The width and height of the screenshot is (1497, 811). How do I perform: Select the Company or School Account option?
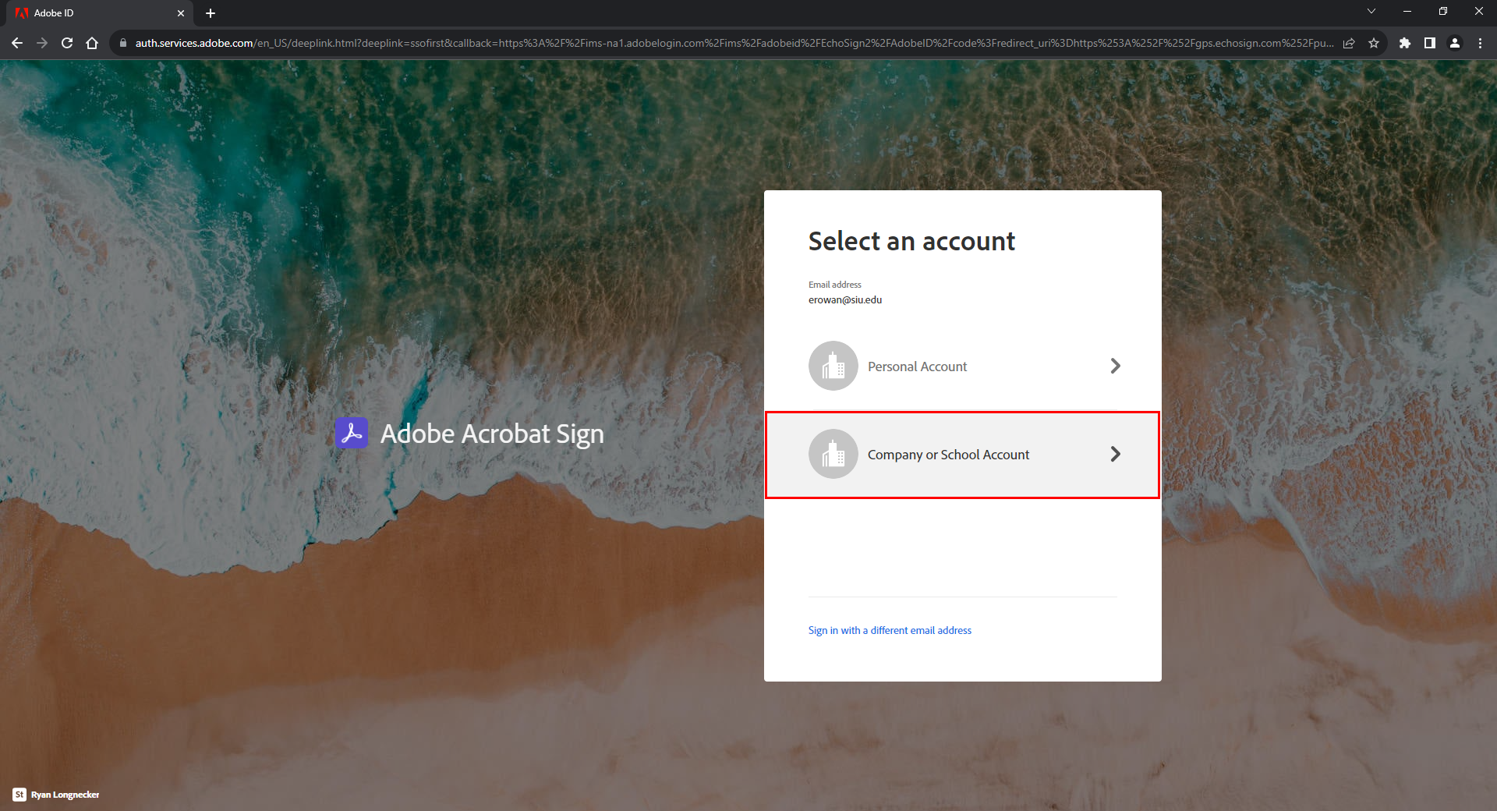pos(948,455)
